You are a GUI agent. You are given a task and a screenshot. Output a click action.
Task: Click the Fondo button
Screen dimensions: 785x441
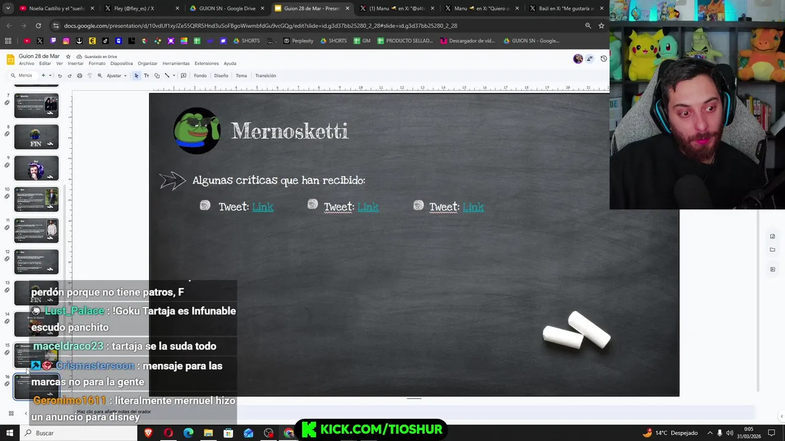tap(200, 76)
